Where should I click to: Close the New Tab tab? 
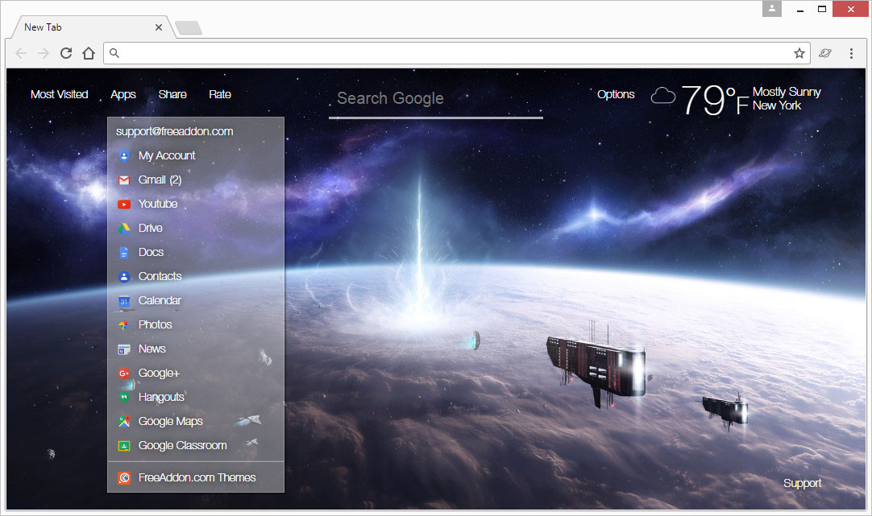[x=159, y=27]
